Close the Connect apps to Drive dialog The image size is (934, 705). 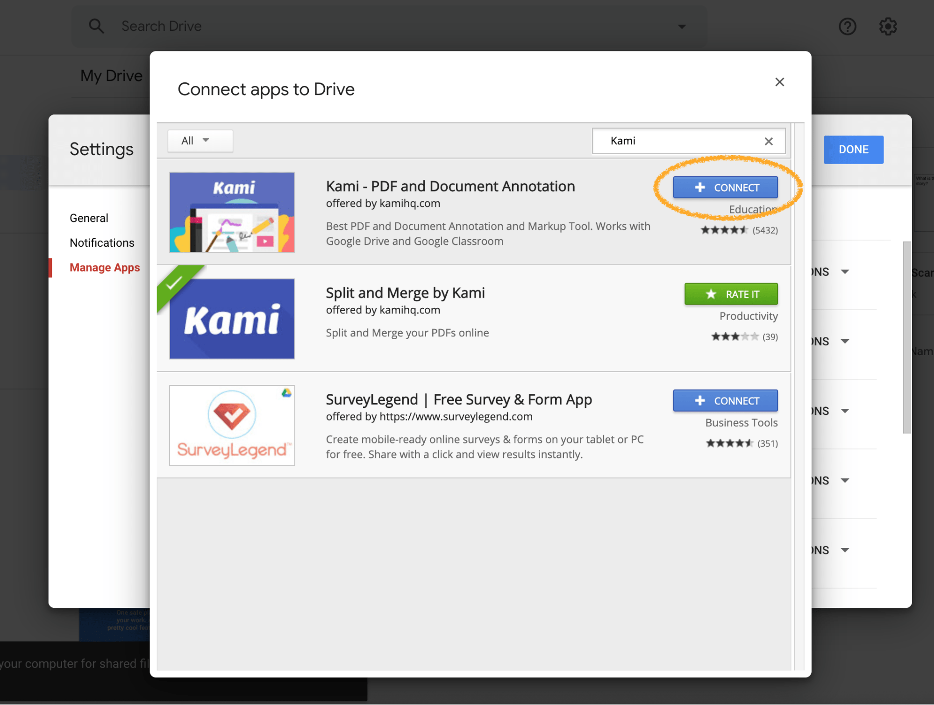coord(779,82)
